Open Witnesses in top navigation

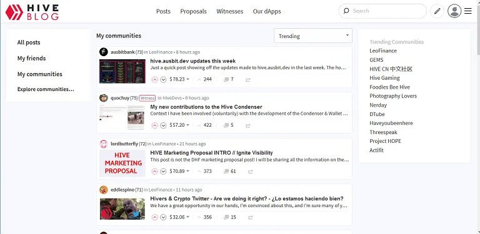pos(229,11)
